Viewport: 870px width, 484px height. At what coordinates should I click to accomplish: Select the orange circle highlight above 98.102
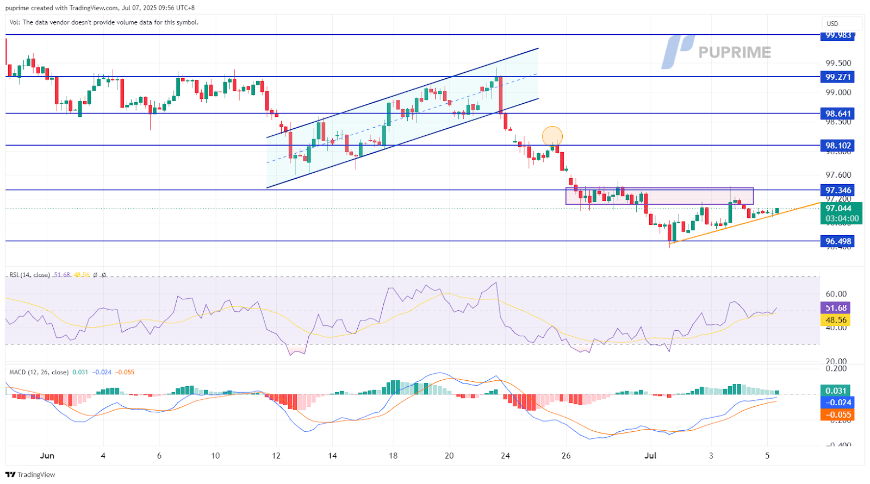(x=552, y=136)
